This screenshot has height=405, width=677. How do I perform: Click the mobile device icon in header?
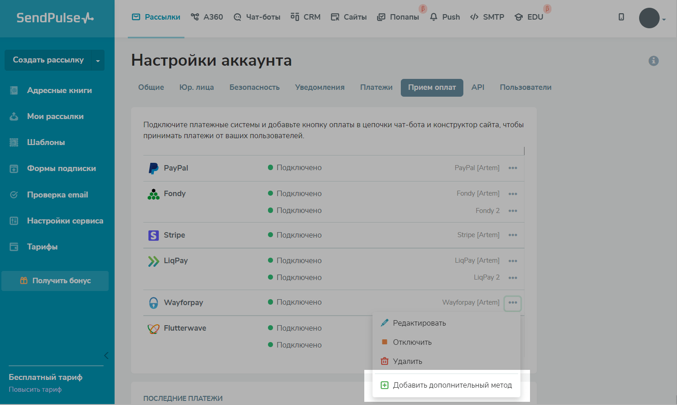pos(621,17)
